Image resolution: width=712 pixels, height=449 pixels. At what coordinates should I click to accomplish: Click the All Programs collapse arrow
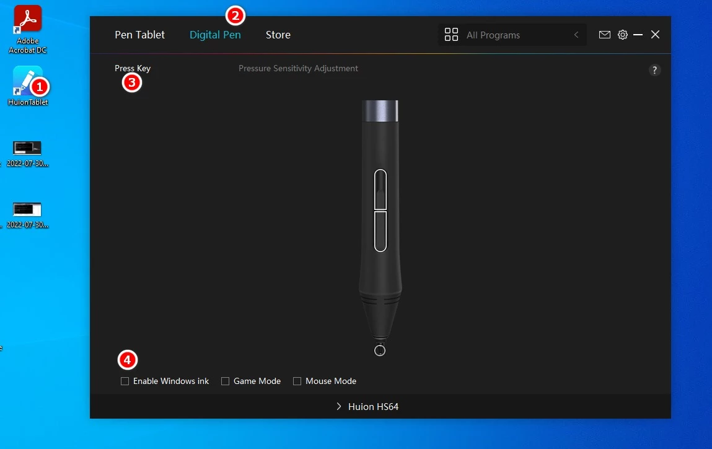[576, 35]
